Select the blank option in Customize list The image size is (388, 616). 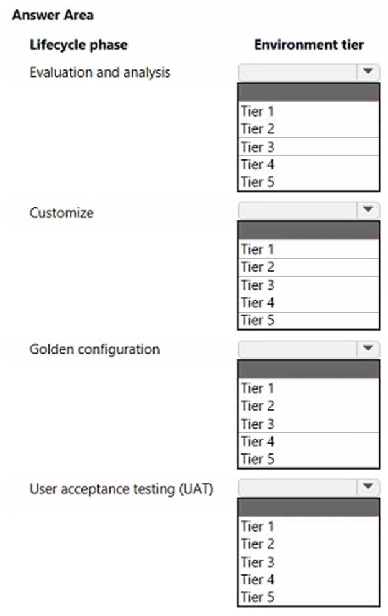click(309, 231)
